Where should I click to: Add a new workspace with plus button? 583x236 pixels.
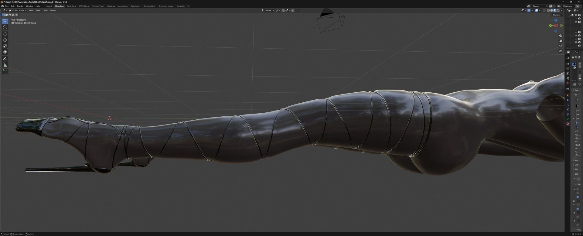(x=188, y=6)
